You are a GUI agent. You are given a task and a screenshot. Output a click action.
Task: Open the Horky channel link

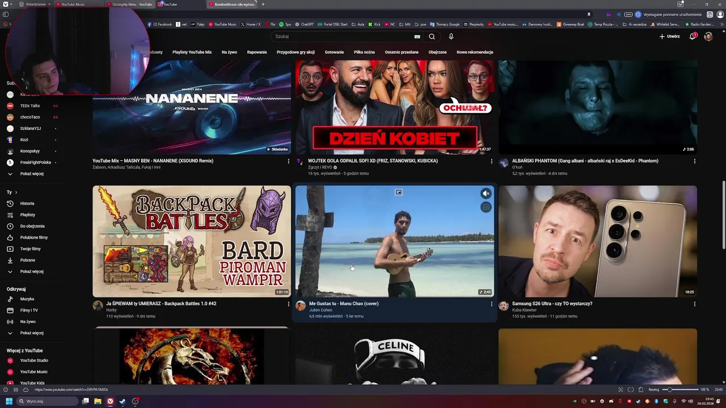111,310
